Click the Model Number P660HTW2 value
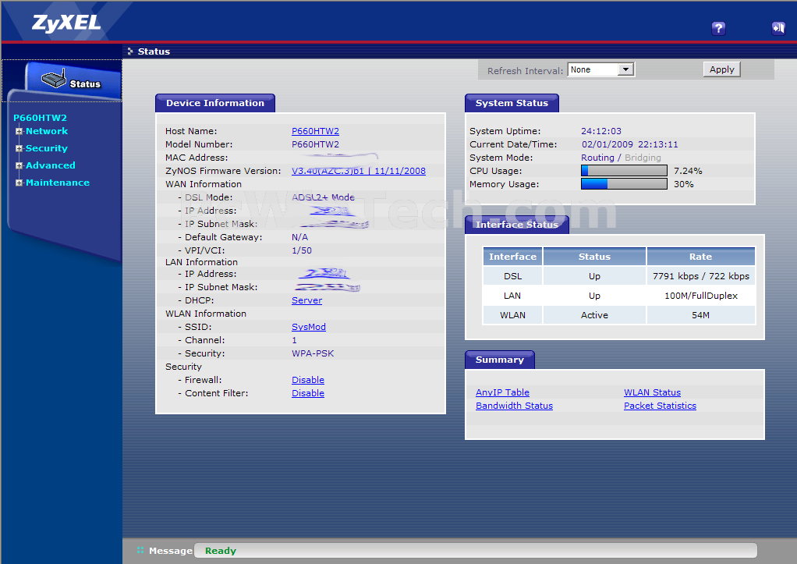The image size is (797, 564). pyautogui.click(x=315, y=144)
